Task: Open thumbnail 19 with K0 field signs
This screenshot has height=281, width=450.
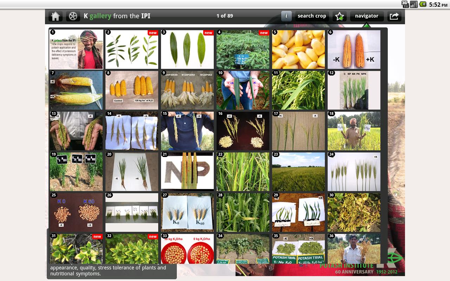Action: [x=76, y=172]
